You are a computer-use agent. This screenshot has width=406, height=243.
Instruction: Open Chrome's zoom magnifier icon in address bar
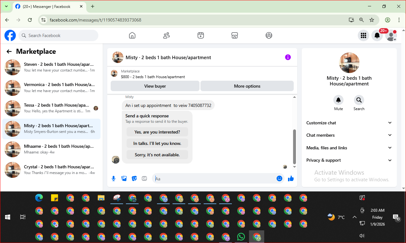click(x=362, y=20)
